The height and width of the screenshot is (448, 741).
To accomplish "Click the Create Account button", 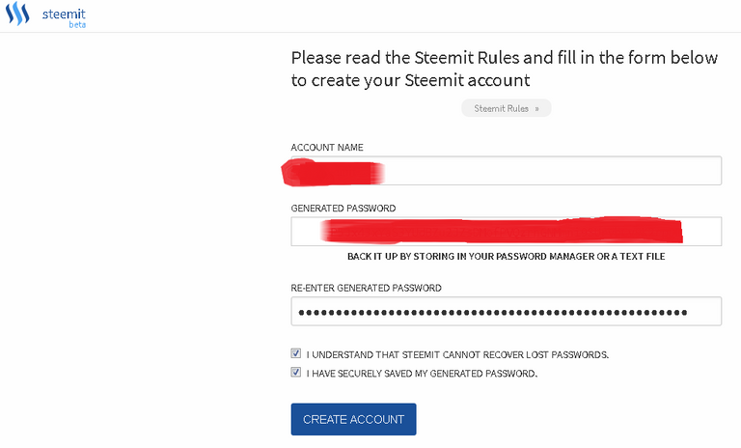I will [x=353, y=419].
